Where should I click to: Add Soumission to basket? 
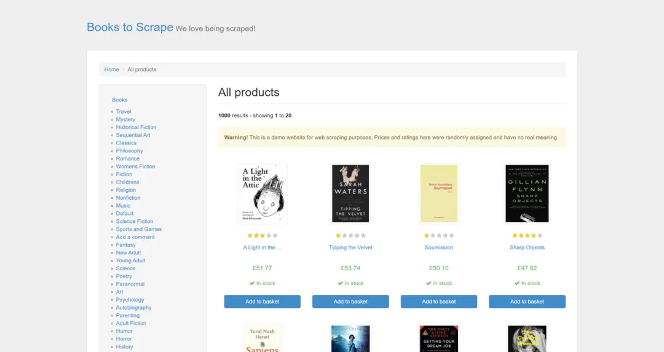point(439,302)
